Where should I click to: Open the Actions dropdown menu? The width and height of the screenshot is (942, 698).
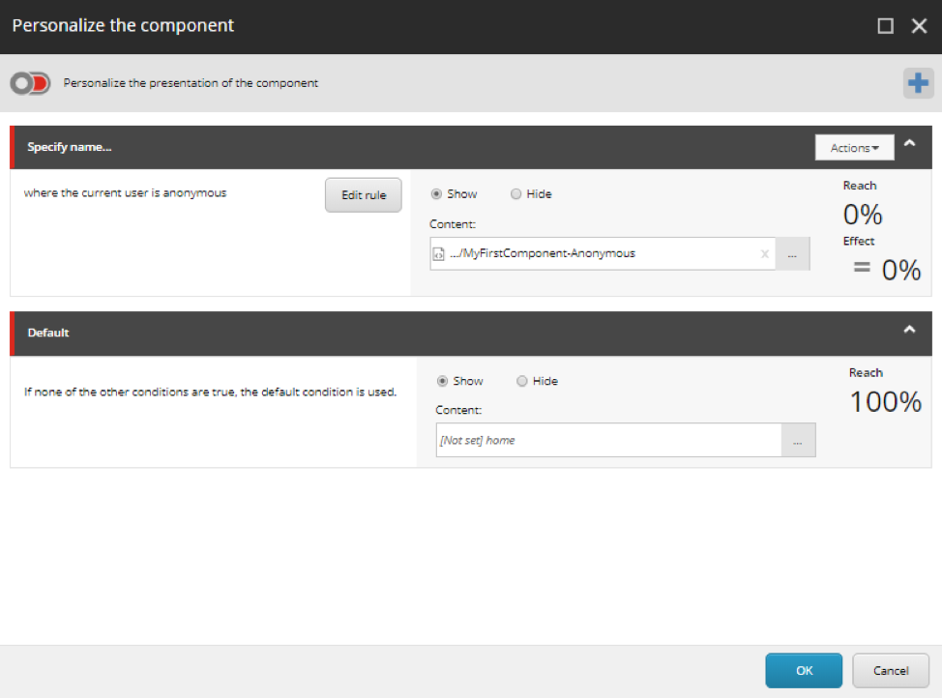854,148
